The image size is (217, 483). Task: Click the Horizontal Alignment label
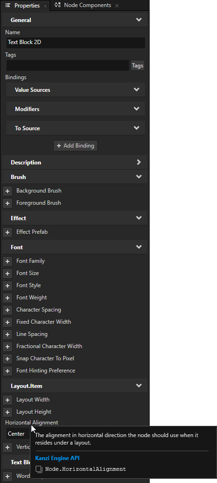[32, 423]
